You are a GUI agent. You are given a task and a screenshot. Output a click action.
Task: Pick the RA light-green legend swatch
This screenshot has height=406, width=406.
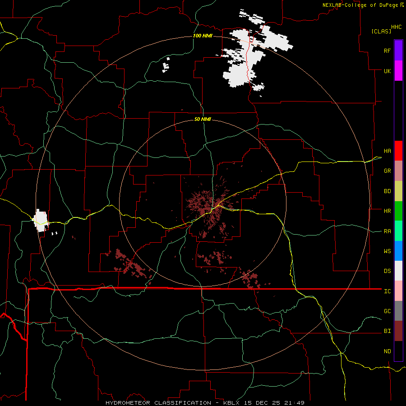point(398,231)
